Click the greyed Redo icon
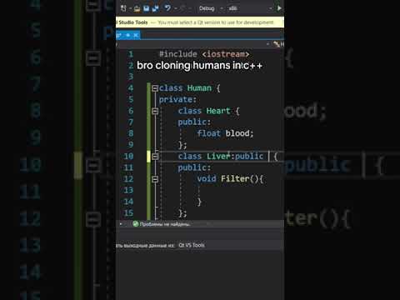 [x=182, y=8]
